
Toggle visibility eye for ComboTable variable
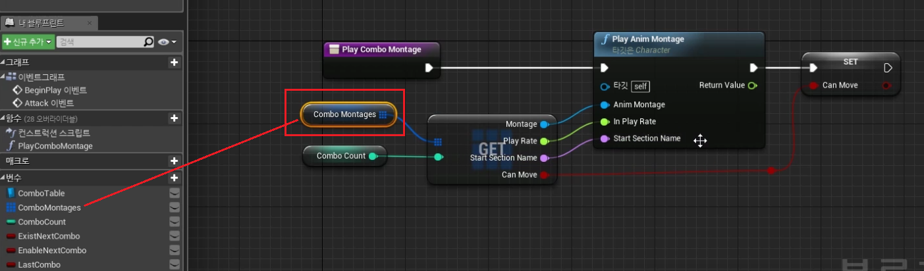tap(175, 193)
